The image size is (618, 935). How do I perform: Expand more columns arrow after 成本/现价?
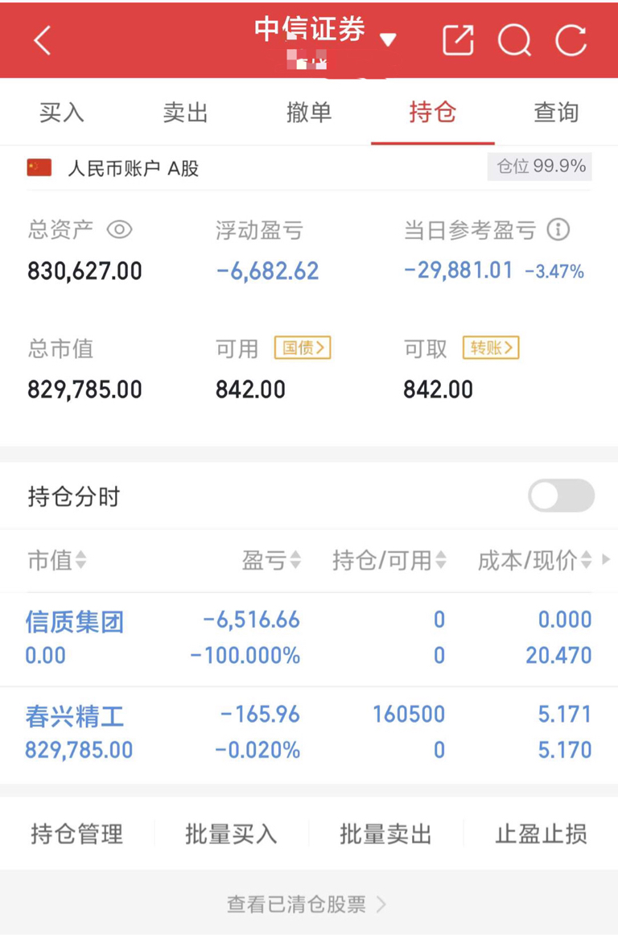[606, 559]
